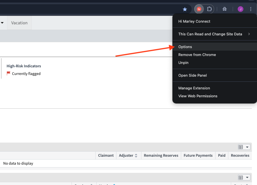This screenshot has width=257, height=185.
Task: Open the bottom table's settings dropdown arrow
Action: click(247, 177)
